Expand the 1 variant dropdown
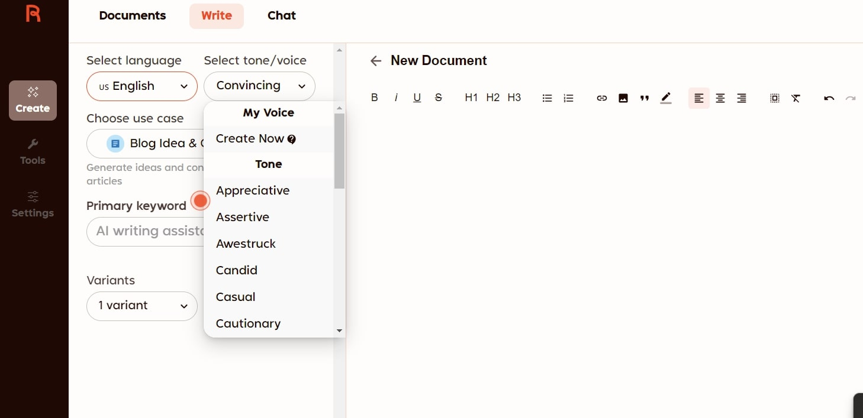The image size is (863, 418). (x=142, y=306)
